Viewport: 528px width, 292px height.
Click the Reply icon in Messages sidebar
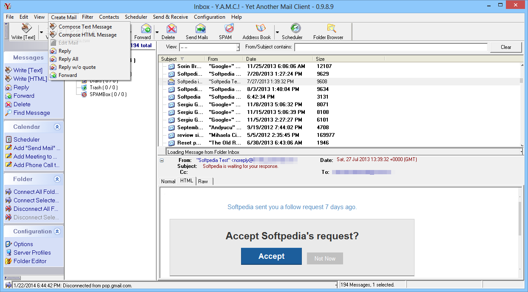tap(9, 87)
